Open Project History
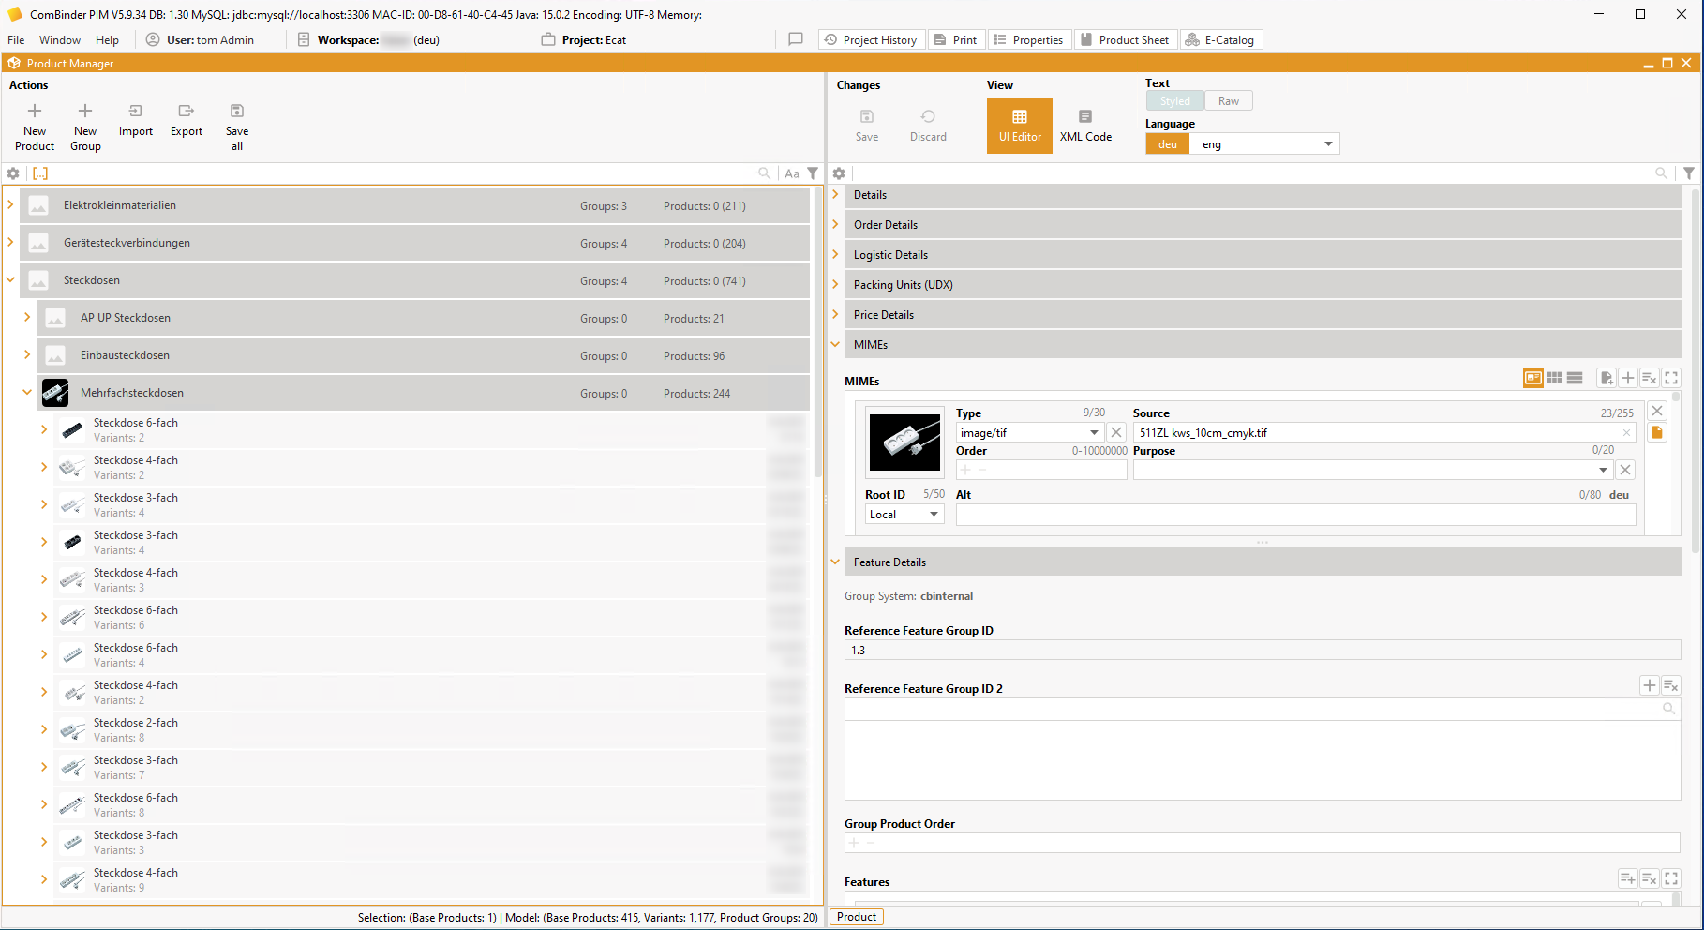Viewport: 1704px width, 930px height. [871, 40]
